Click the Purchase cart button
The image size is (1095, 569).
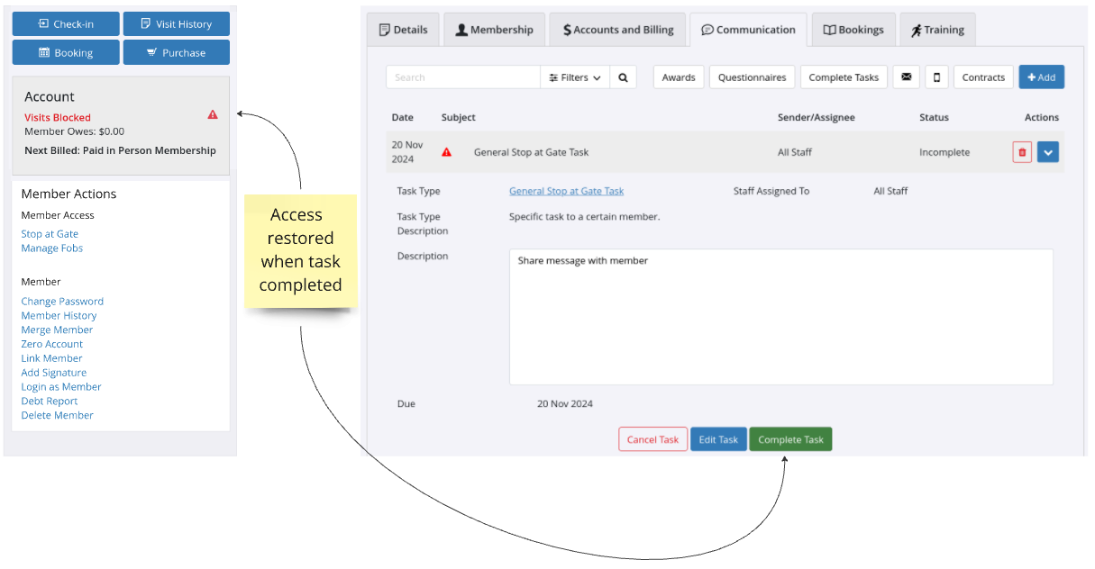pyautogui.click(x=176, y=53)
